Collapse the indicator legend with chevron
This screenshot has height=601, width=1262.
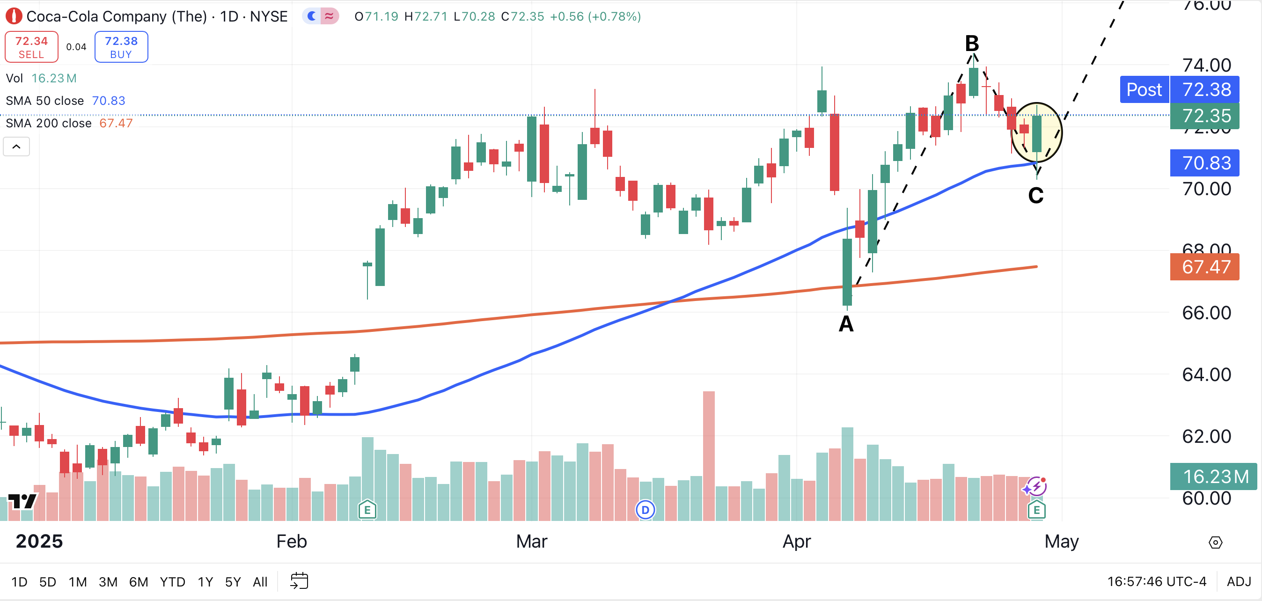16,147
